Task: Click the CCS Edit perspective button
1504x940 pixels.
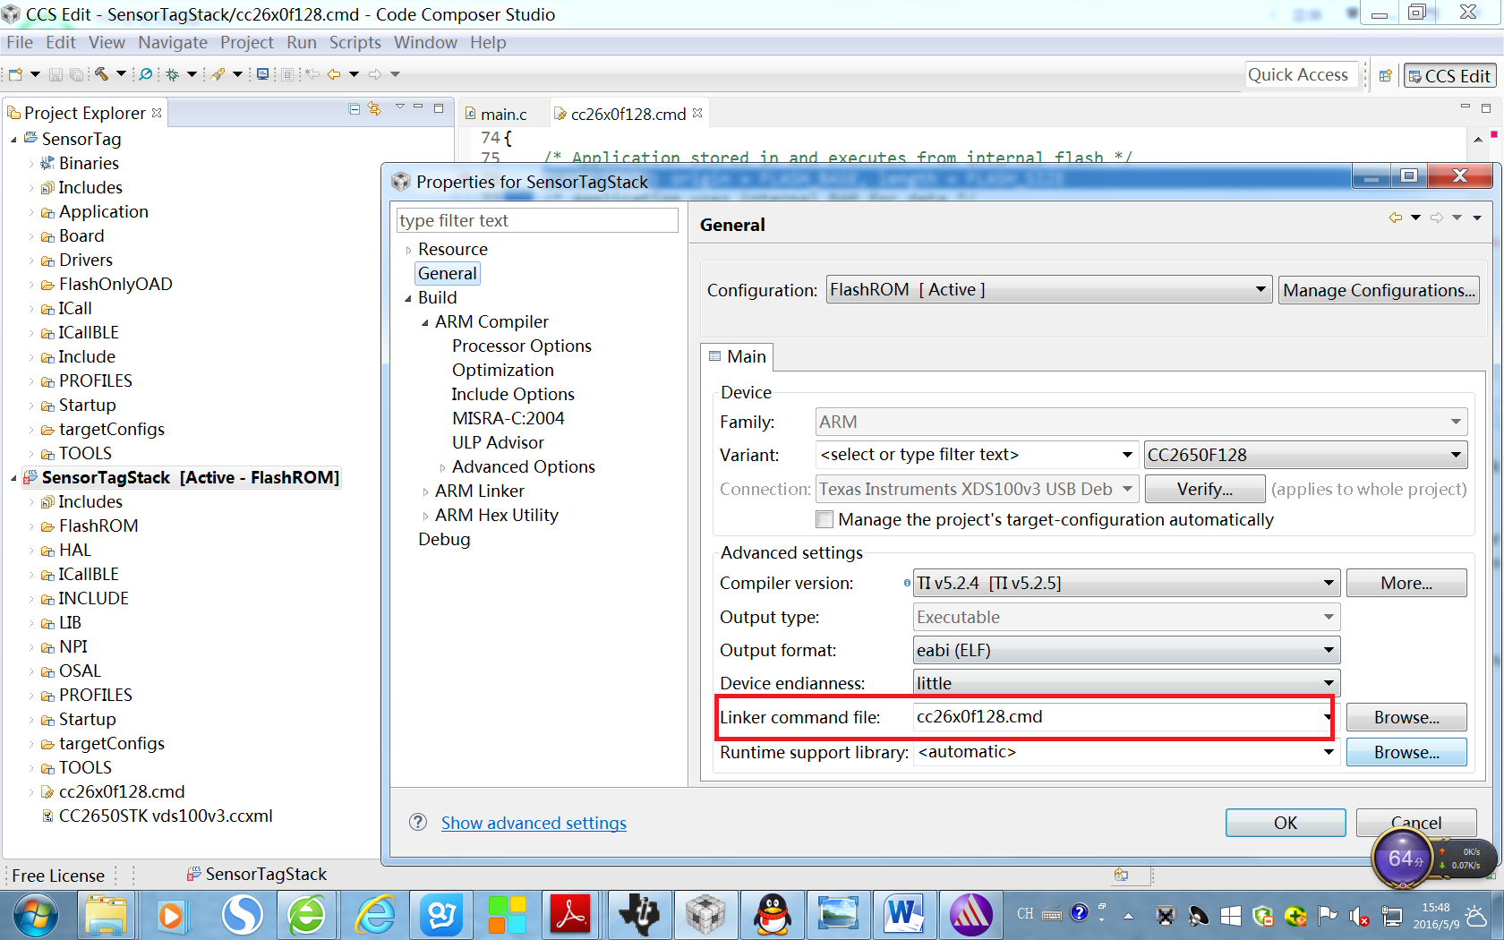Action: coord(1450,76)
